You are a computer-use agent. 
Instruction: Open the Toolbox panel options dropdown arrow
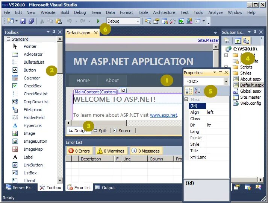[x=48, y=32]
